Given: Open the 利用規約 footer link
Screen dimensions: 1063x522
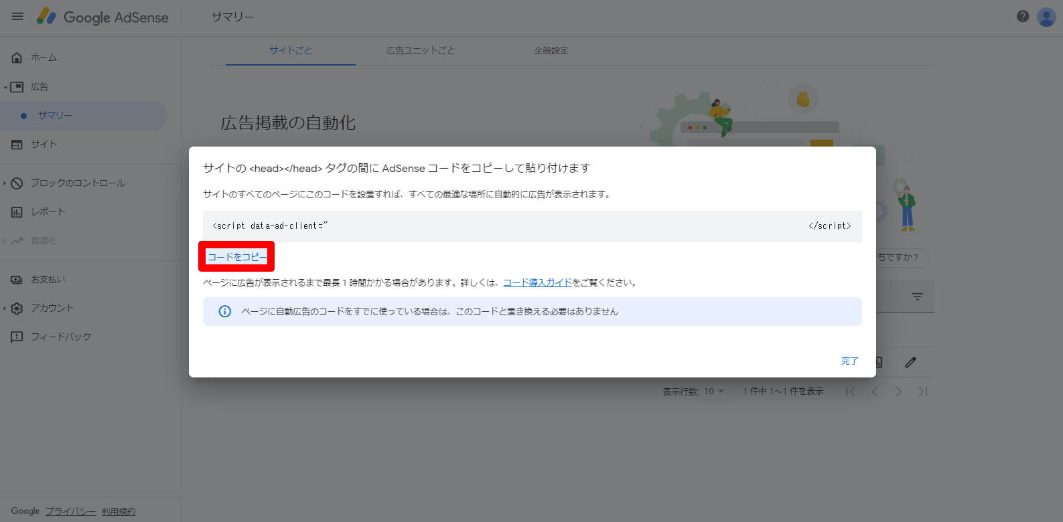Looking at the screenshot, I should click(119, 511).
